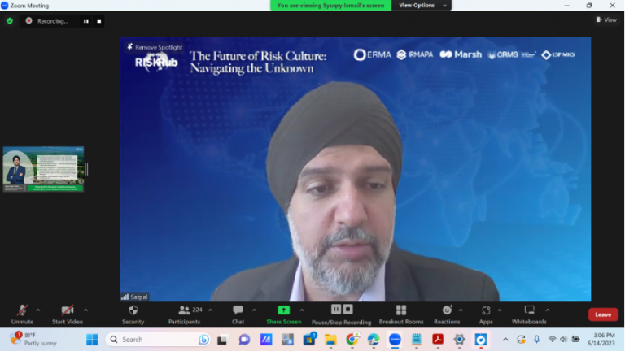Stop the recording in the top indicator
Viewport: 625px width, 351px height.
[x=99, y=21]
